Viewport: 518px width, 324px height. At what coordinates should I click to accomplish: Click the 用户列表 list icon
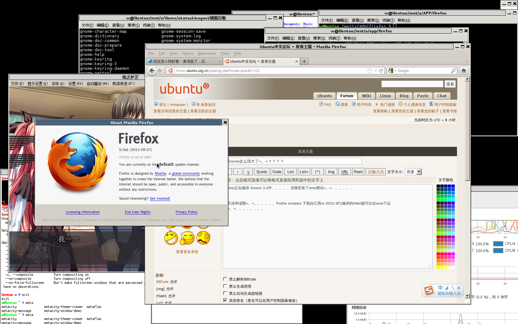[x=354, y=104]
